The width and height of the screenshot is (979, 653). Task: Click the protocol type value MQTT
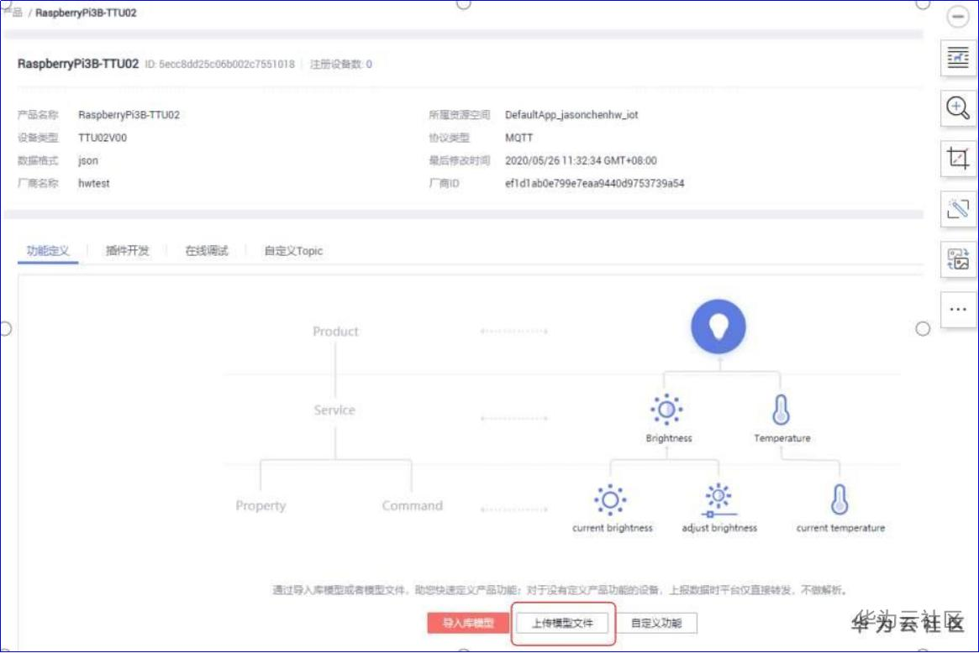[x=518, y=138]
